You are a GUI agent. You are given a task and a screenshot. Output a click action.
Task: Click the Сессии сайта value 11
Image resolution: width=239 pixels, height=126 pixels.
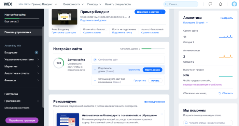(x=185, y=37)
